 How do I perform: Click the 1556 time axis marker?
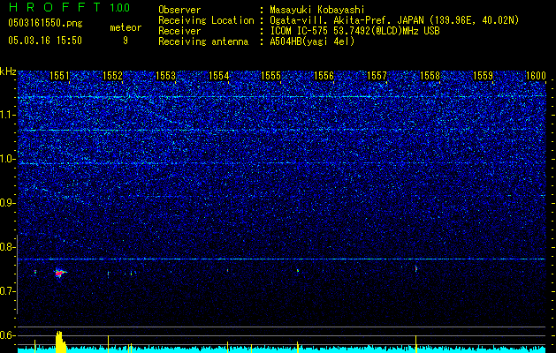(x=324, y=76)
